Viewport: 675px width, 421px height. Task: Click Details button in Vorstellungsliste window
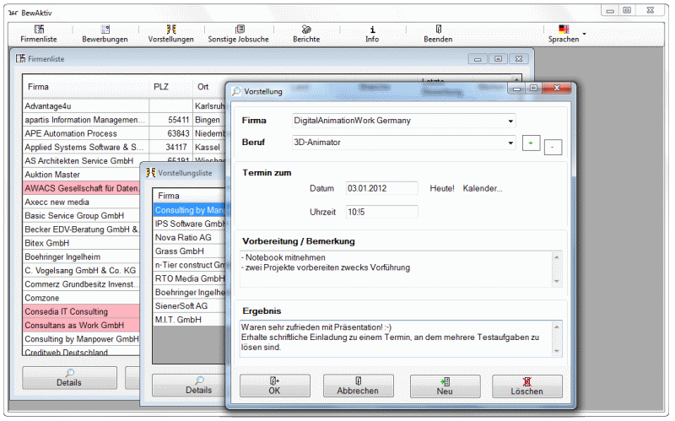click(189, 386)
